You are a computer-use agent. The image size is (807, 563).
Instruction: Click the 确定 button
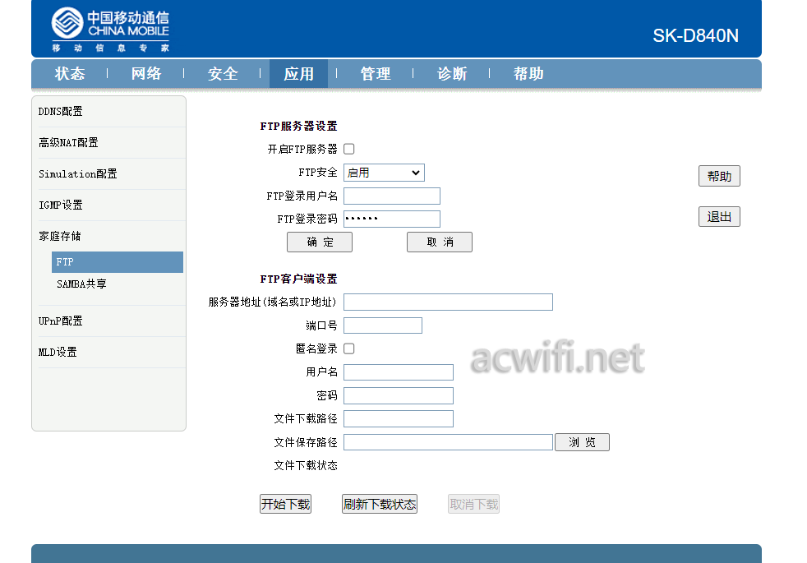[x=320, y=242]
